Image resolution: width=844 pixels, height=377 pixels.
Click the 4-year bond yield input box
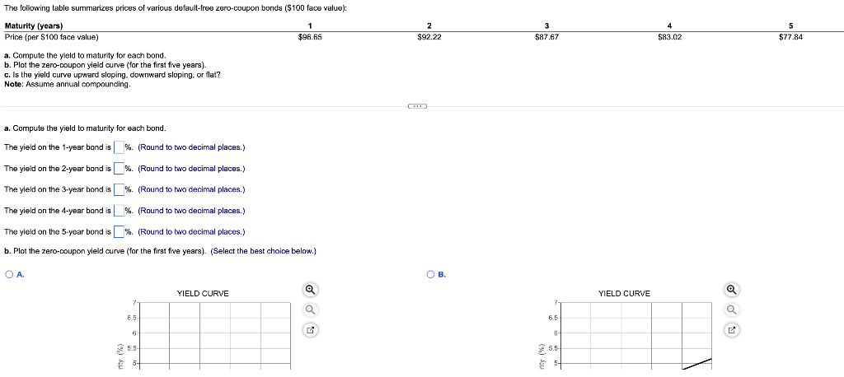[119, 210]
